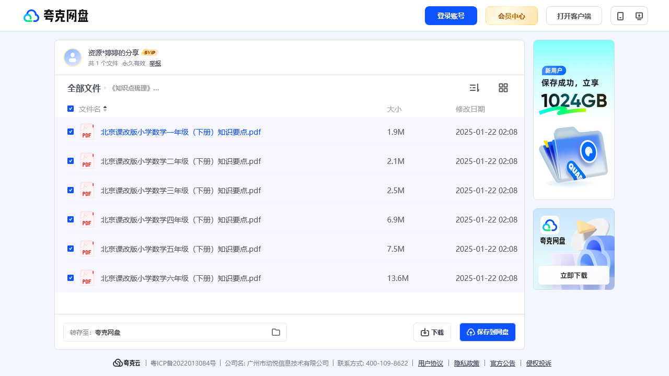Navigate to 全部文件 breadcrumb

(x=84, y=88)
